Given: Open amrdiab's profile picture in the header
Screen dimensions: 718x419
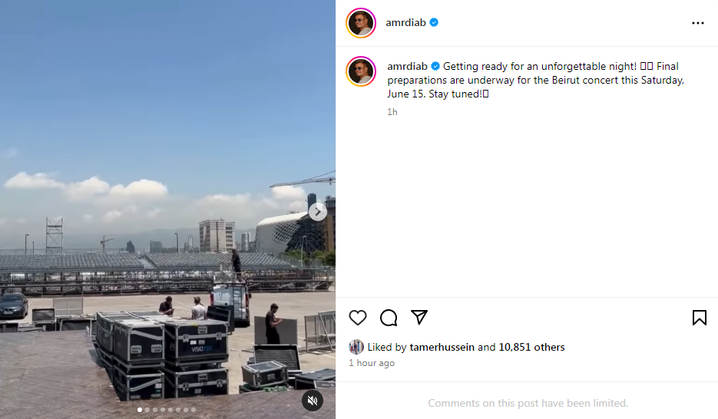Looking at the screenshot, I should 361,23.
